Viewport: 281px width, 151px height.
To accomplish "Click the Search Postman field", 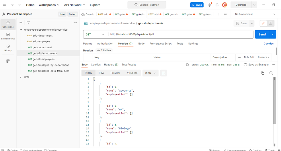I will 147,5.
